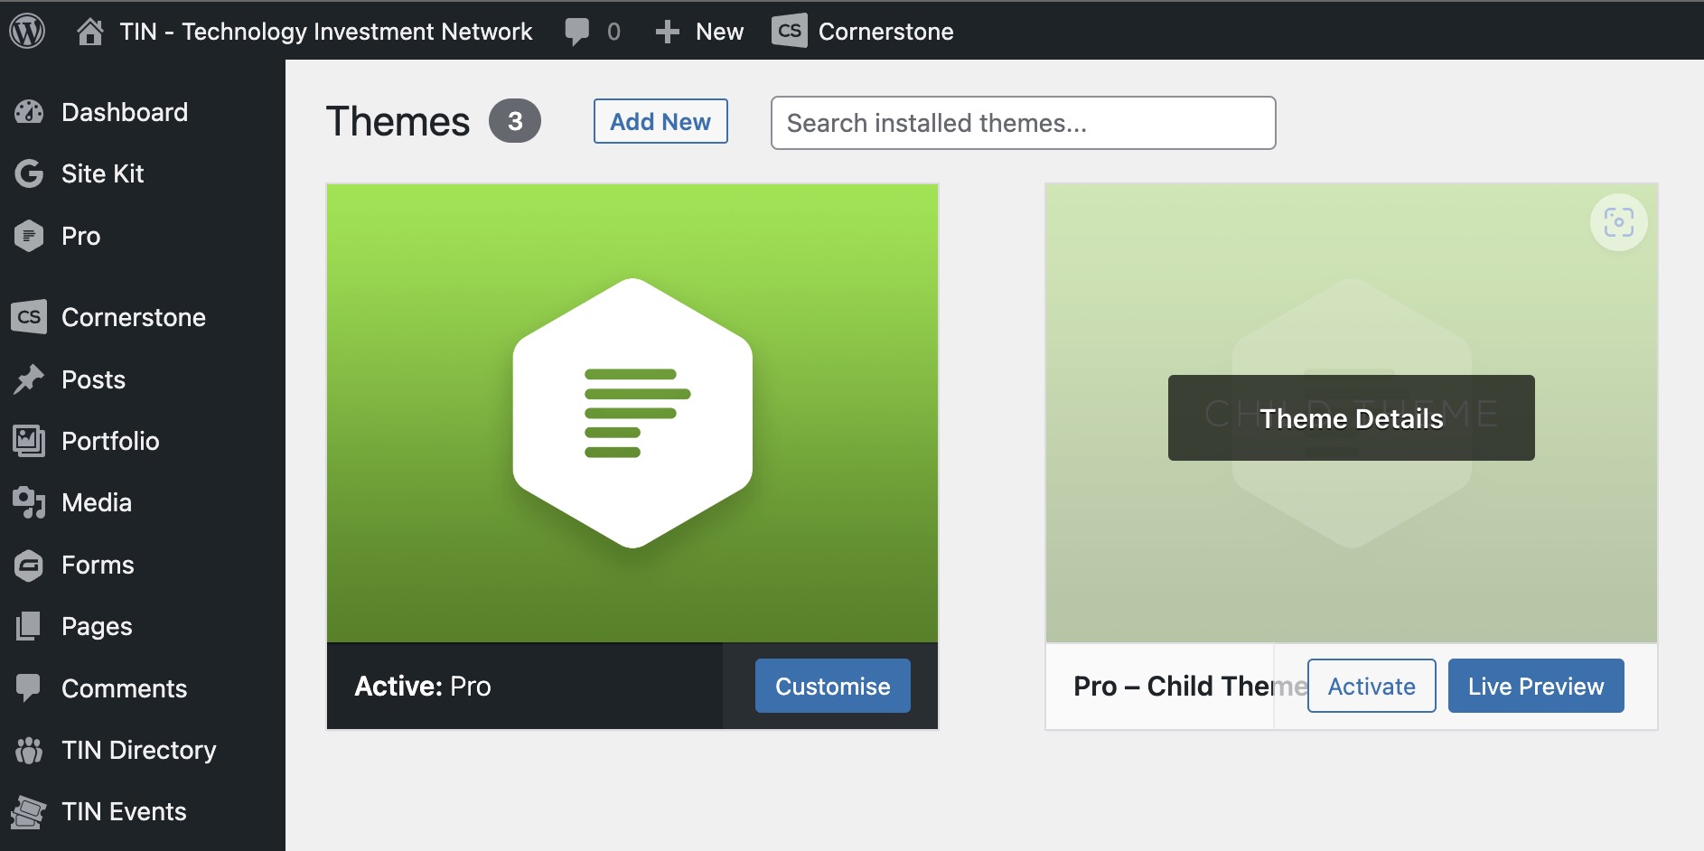Go to TIN Directory in sidebar

click(138, 750)
